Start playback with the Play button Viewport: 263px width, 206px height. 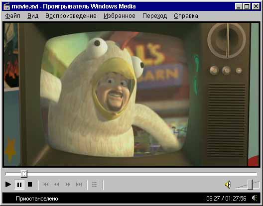[x=8, y=185]
